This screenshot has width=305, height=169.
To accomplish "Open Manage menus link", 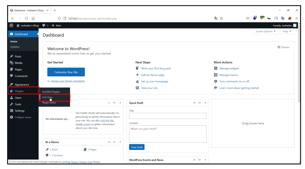I will pos(228,75).
